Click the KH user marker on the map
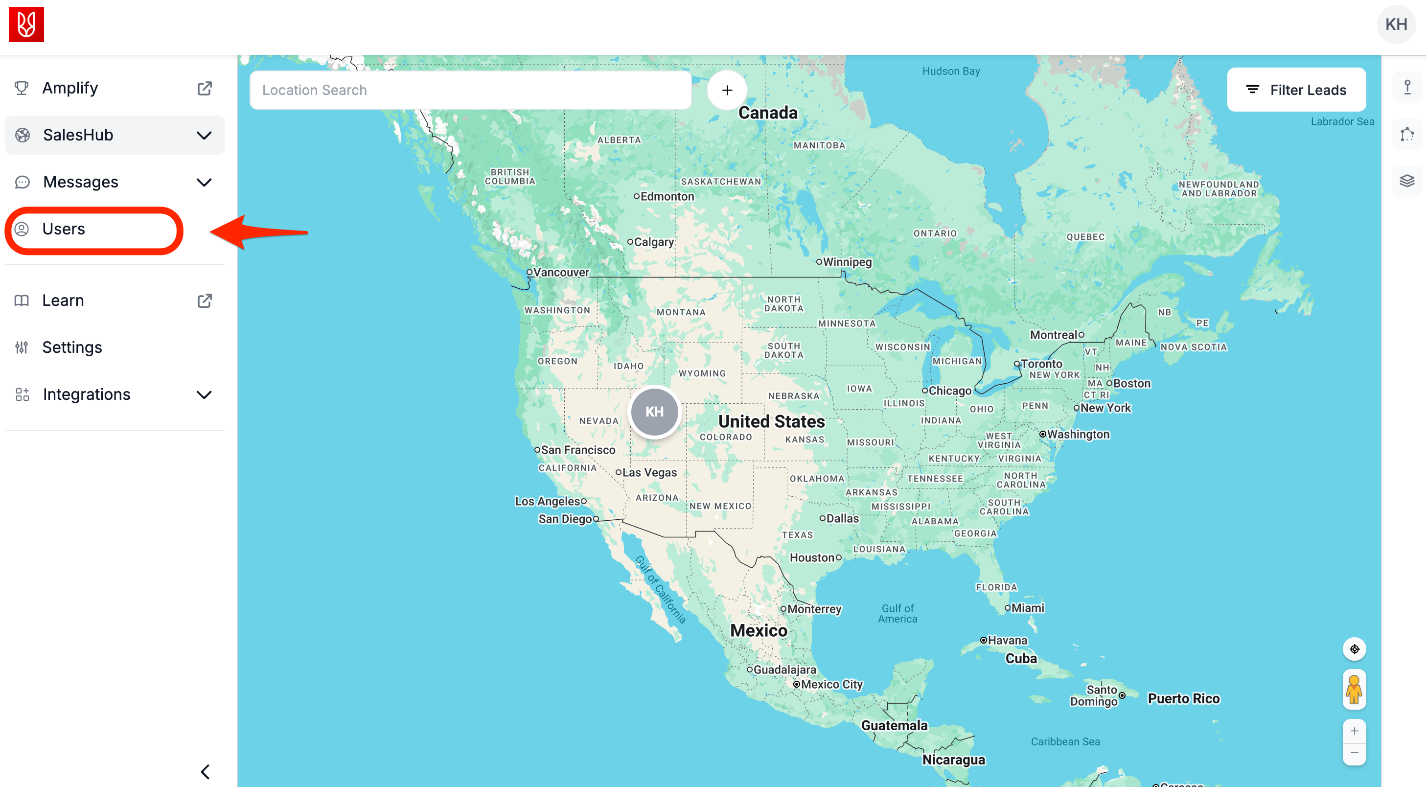This screenshot has width=1426, height=787. click(654, 412)
